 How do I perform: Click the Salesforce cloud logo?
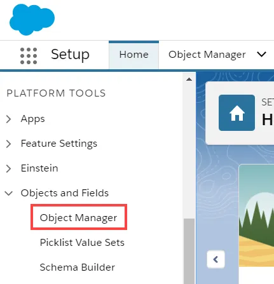click(x=32, y=20)
